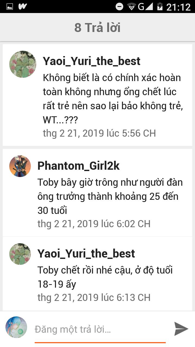Tap the battery status icon
The height and width of the screenshot is (347, 195).
(160, 7)
